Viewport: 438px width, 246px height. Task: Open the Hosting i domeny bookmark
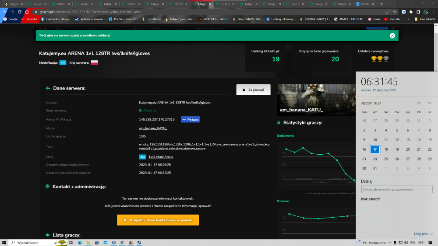click(281, 19)
